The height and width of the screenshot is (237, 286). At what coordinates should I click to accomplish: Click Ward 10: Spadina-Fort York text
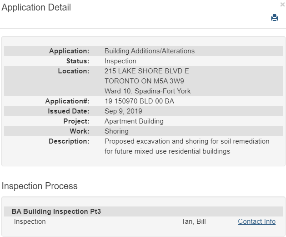pyautogui.click(x=147, y=91)
